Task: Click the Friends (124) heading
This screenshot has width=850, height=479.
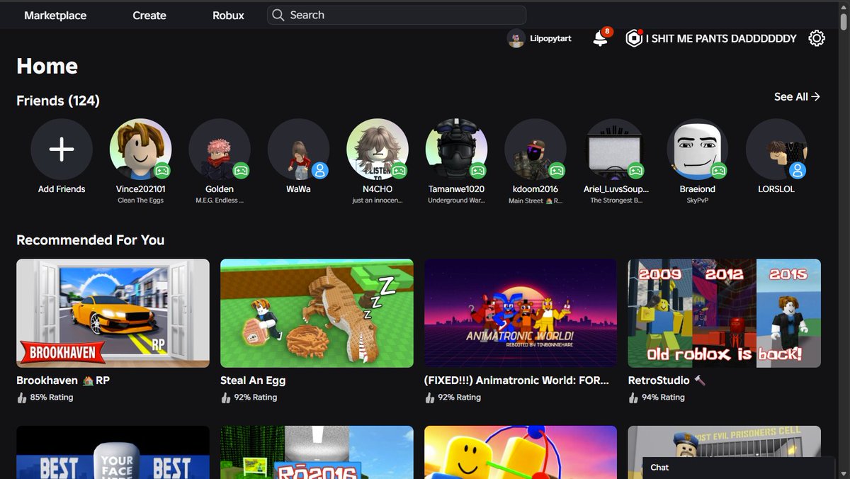Action: coord(58,101)
